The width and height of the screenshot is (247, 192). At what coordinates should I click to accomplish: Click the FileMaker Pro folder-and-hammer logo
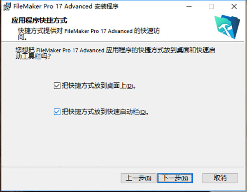point(227,27)
